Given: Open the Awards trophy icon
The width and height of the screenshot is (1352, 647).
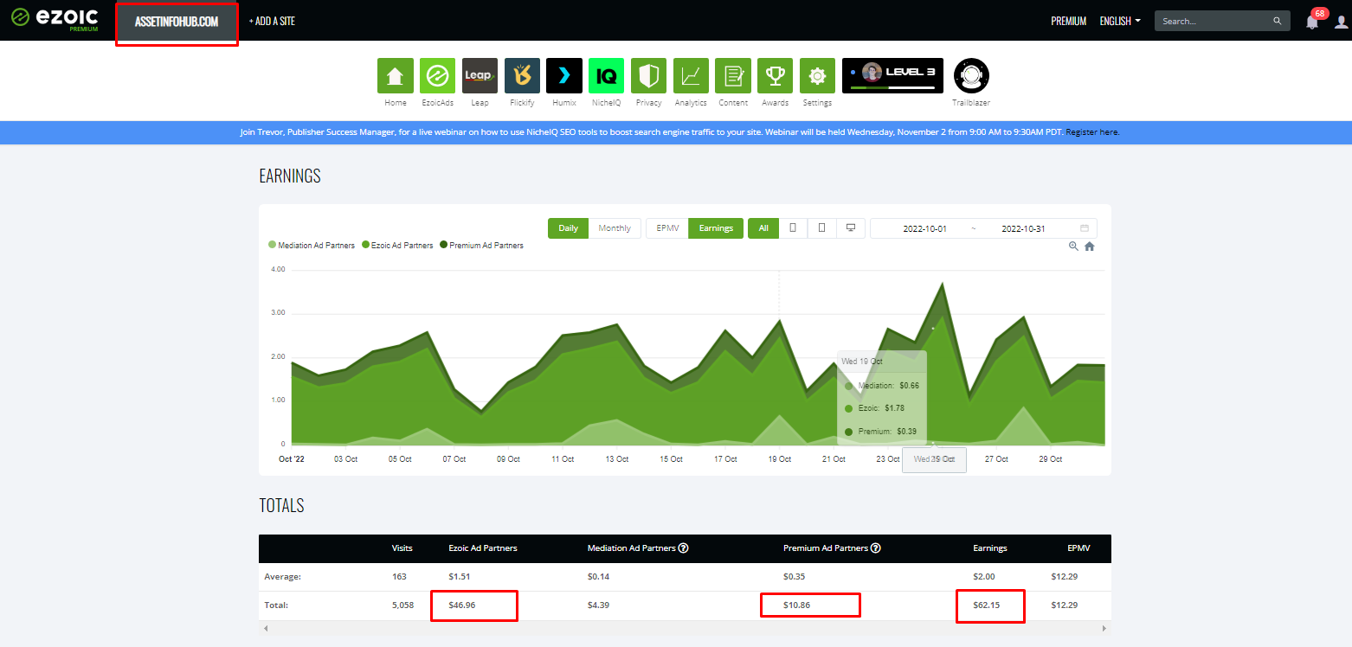Looking at the screenshot, I should click(x=776, y=76).
